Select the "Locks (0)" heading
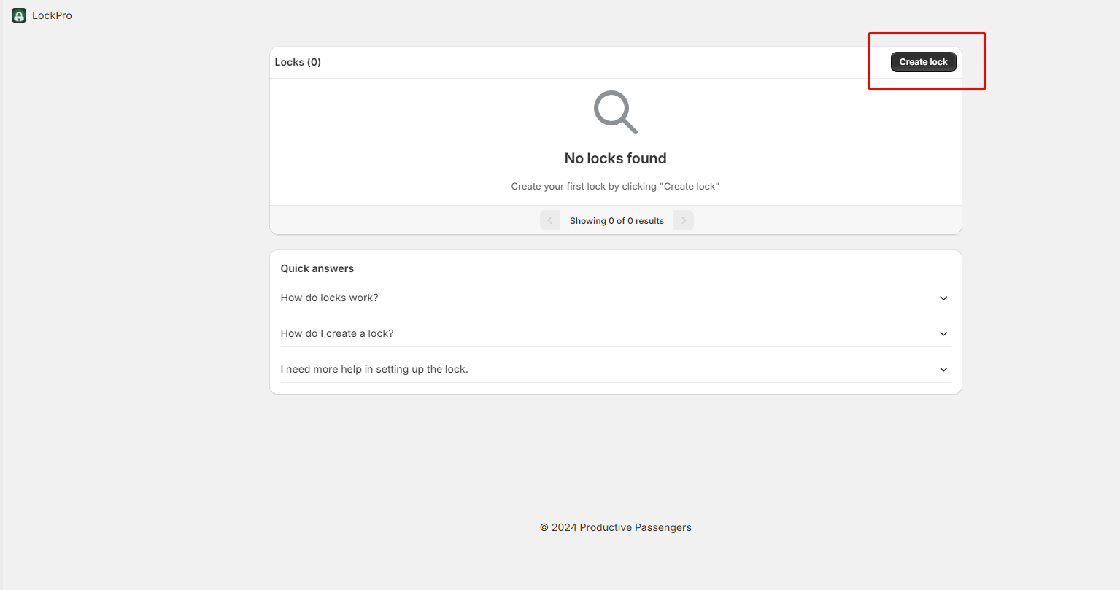This screenshot has width=1120, height=590. pyautogui.click(x=298, y=62)
